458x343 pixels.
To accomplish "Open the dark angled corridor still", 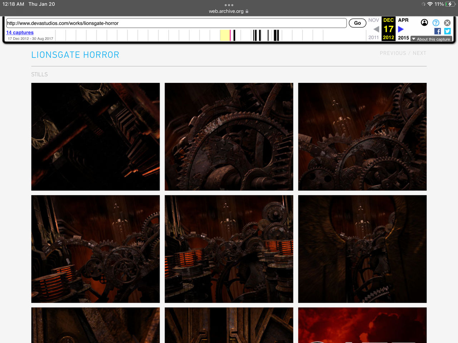I will tap(96, 137).
